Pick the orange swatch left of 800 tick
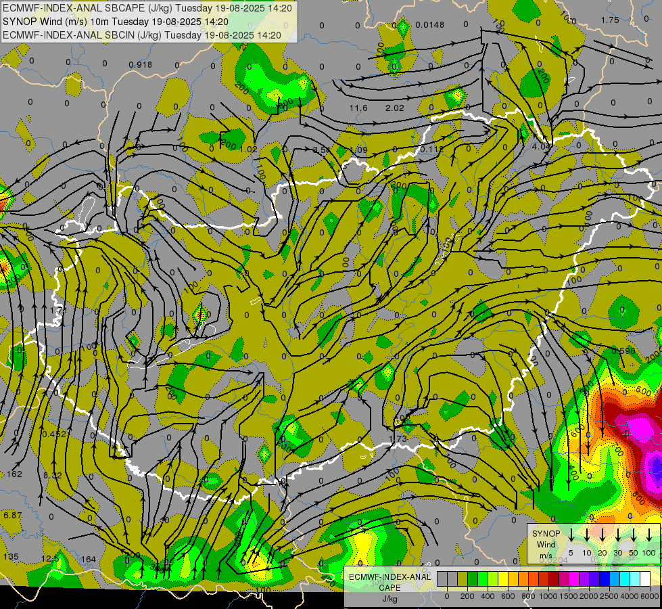The width and height of the screenshot is (662, 609). point(523,579)
